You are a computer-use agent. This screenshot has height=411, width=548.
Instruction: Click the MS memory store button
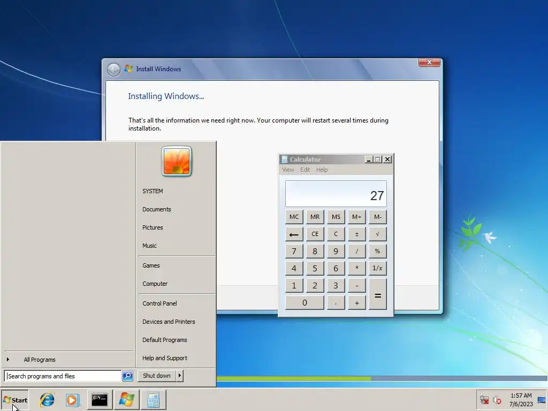pos(336,217)
